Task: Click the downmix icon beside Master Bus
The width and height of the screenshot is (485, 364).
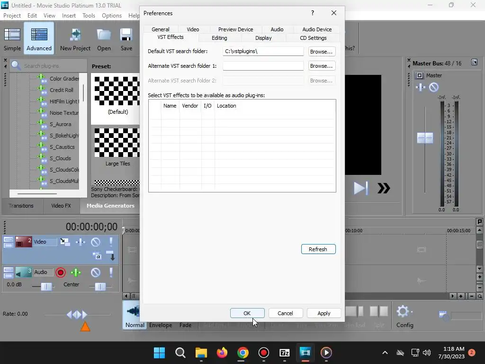Action: point(474,62)
